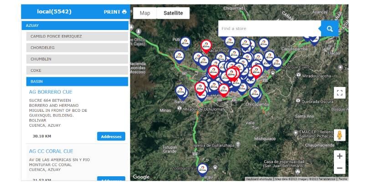Click the Santa Ana map label
369x184 pixels.
point(304,116)
